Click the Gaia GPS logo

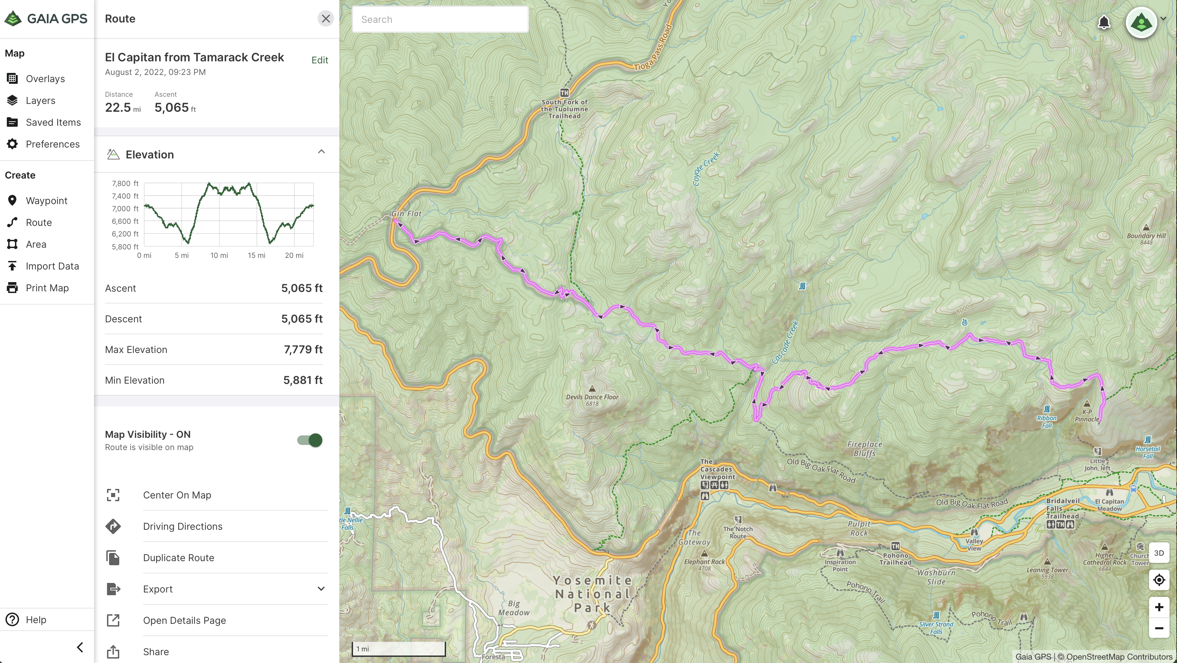click(46, 19)
